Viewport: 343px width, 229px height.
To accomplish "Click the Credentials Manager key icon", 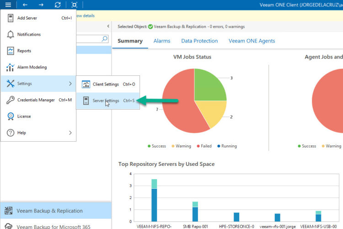I will [11, 100].
